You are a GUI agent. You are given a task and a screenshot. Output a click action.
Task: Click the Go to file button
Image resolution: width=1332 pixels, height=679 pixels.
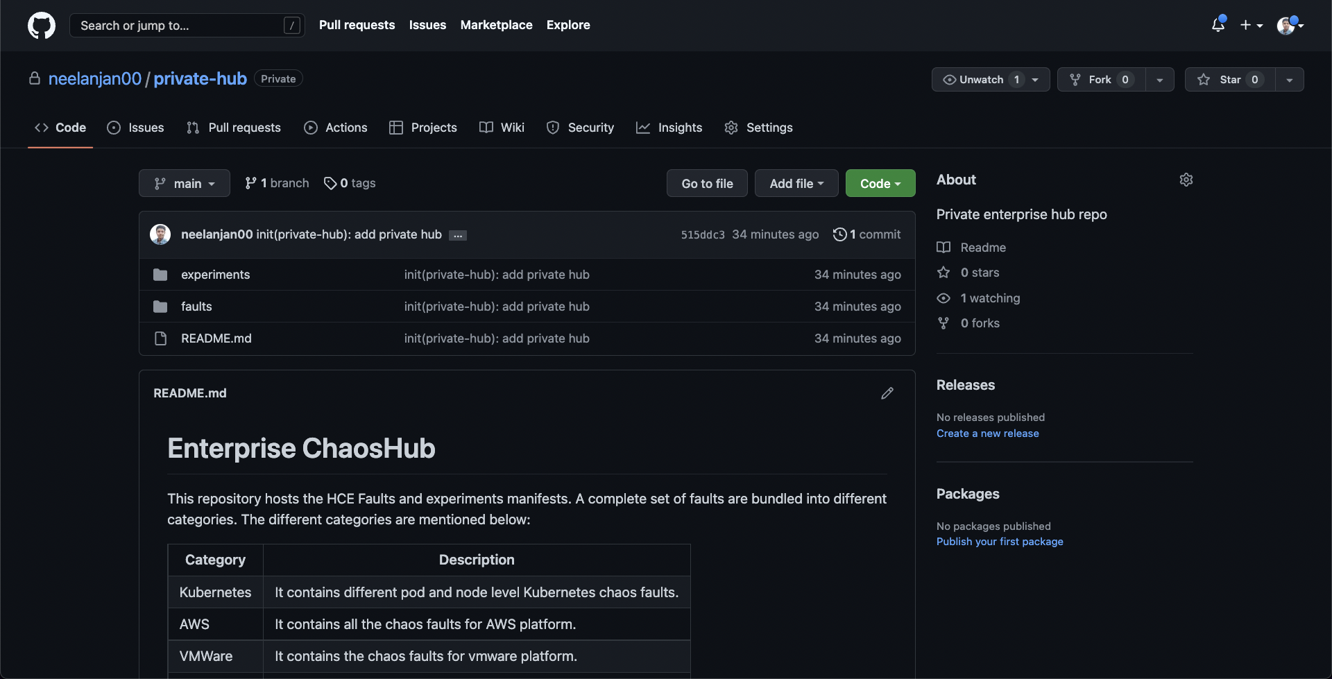pyautogui.click(x=707, y=183)
